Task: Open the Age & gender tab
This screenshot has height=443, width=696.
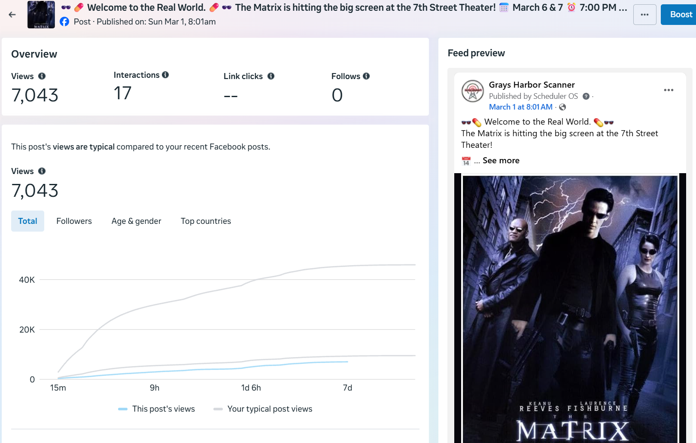Action: (x=136, y=221)
